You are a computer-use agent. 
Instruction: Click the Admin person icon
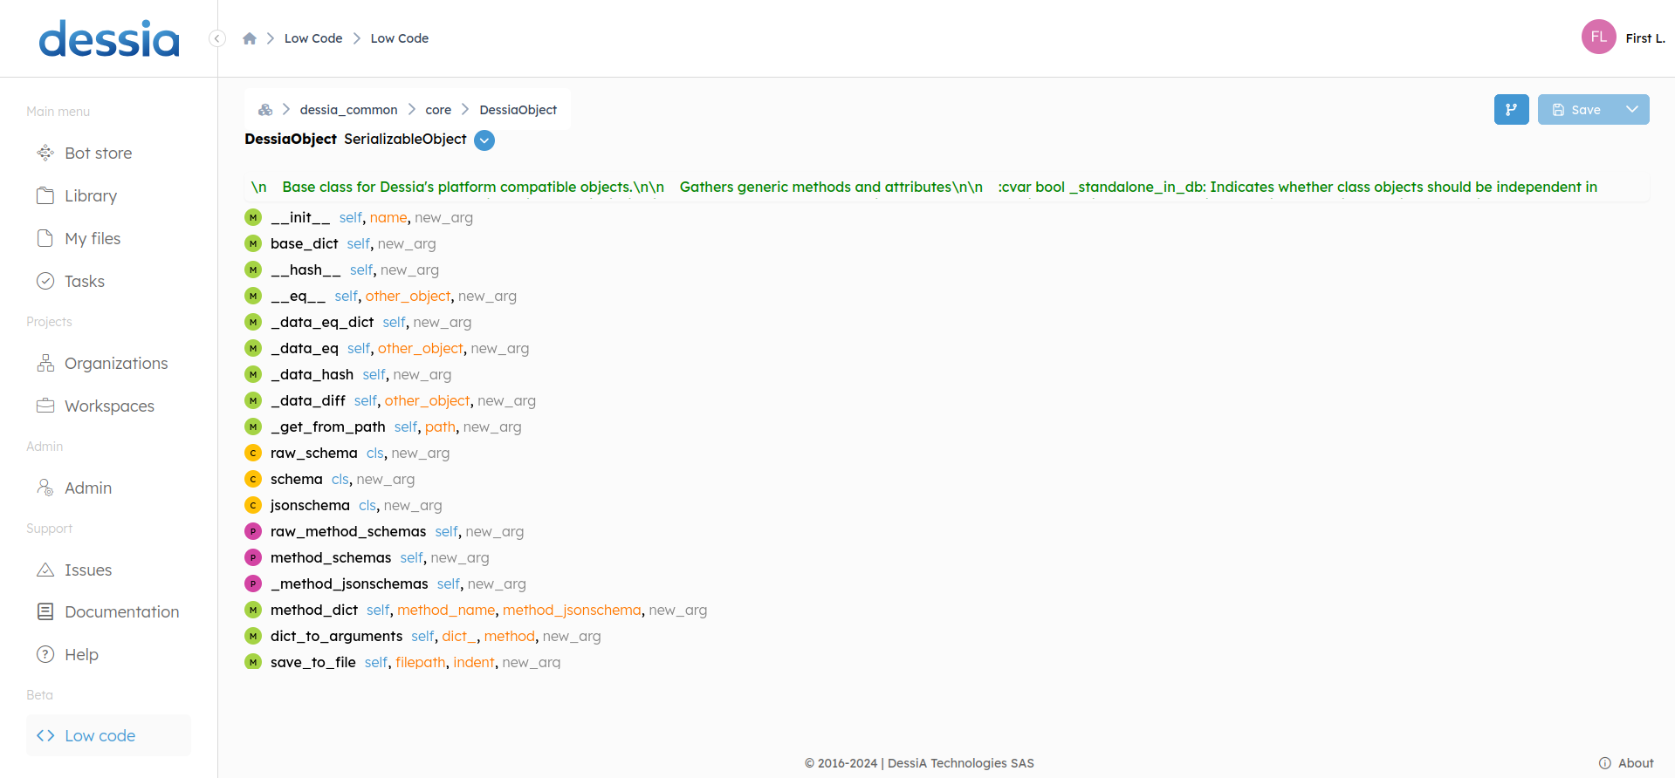45,488
